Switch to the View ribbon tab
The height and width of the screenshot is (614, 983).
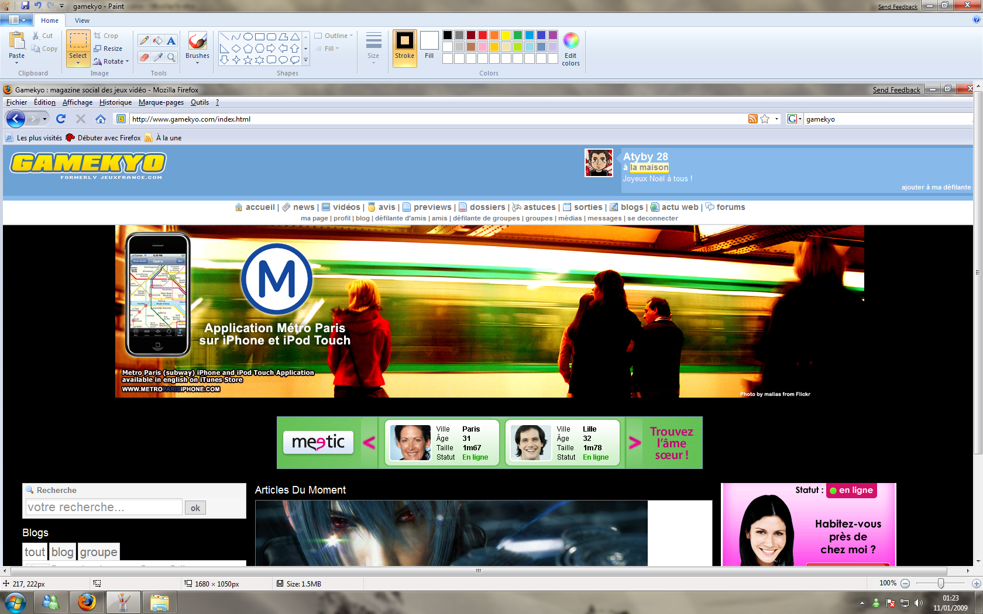tap(82, 20)
